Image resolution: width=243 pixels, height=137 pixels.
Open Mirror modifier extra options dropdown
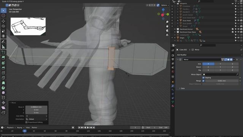[234, 59]
